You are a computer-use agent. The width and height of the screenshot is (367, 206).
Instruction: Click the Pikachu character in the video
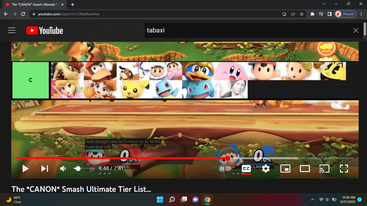point(133,89)
